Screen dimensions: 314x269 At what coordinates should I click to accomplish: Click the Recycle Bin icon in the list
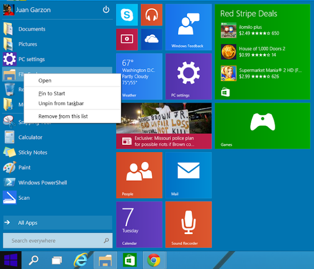(9, 89)
